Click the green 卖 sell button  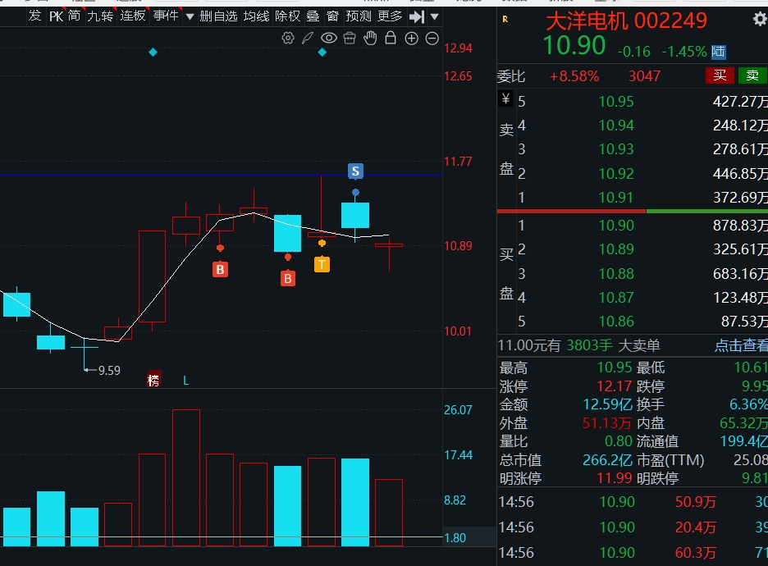click(752, 75)
